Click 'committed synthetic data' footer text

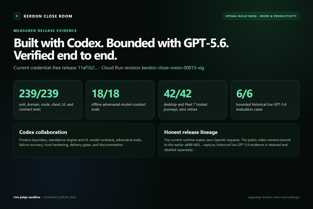[59, 197]
